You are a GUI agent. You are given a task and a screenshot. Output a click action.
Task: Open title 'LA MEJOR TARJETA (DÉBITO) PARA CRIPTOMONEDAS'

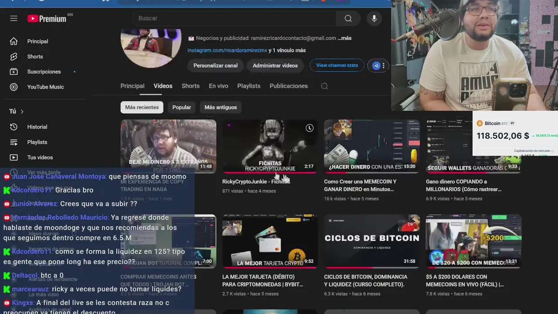point(262,280)
